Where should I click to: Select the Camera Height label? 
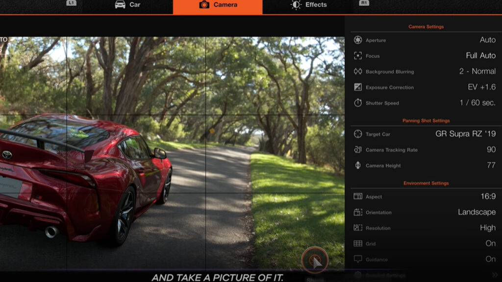[383, 165]
